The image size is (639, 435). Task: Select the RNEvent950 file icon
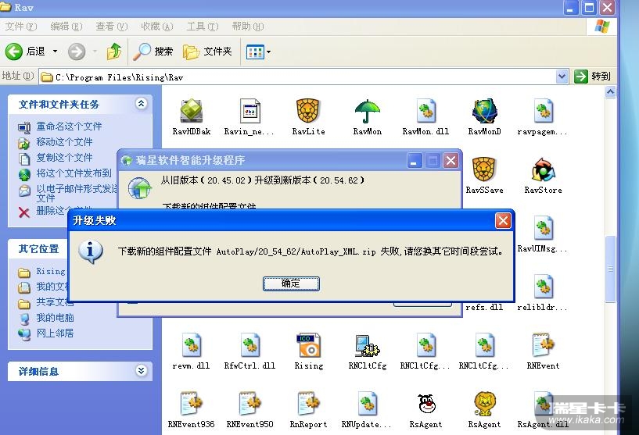point(249,403)
